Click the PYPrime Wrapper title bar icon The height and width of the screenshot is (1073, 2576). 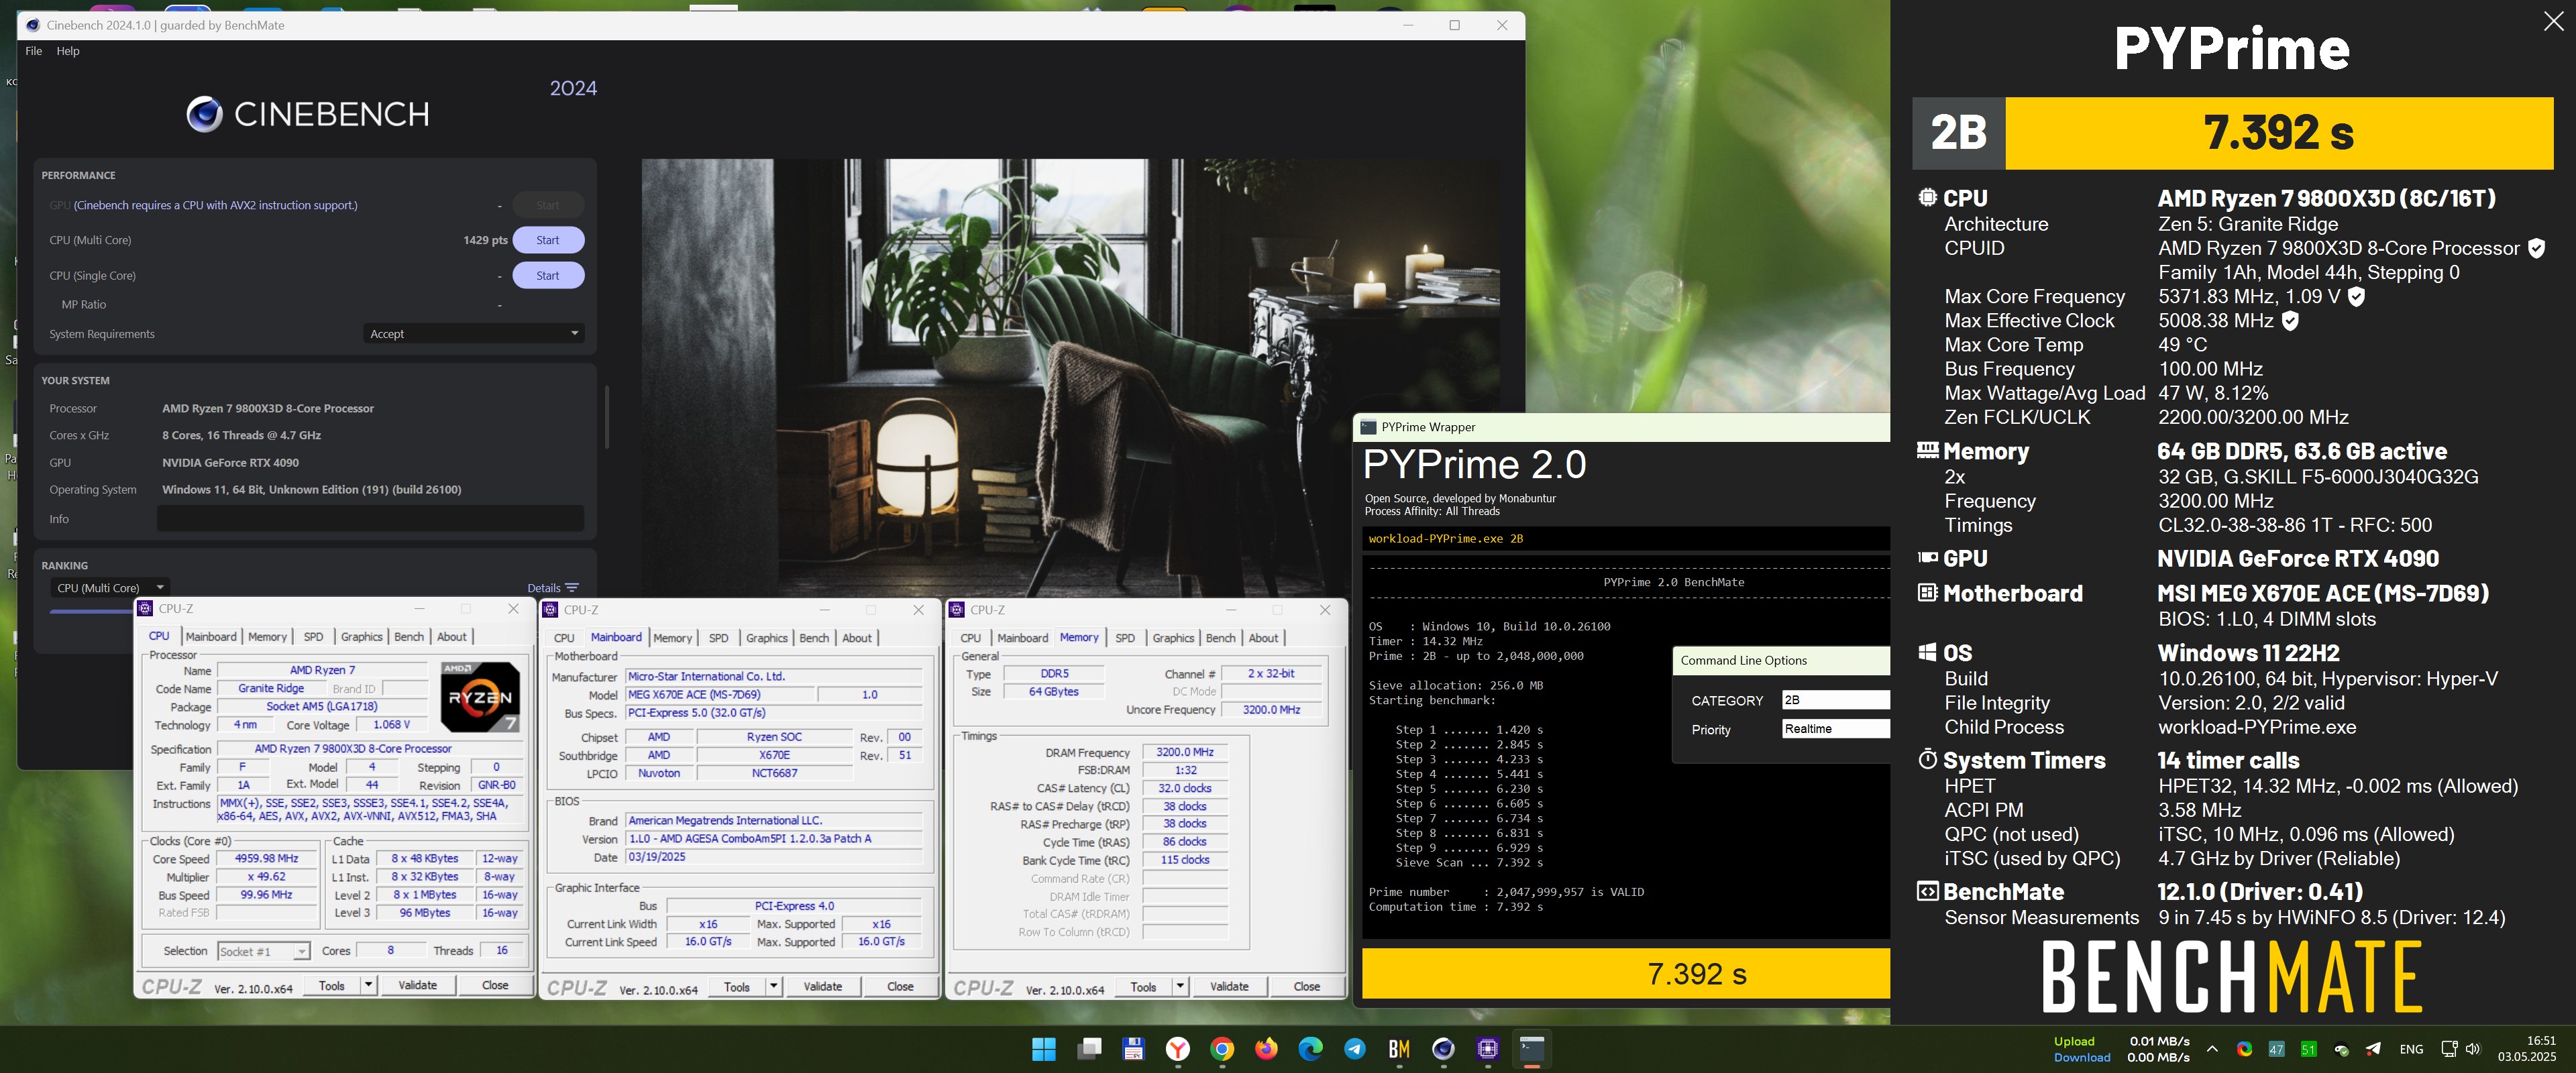[x=1368, y=427]
